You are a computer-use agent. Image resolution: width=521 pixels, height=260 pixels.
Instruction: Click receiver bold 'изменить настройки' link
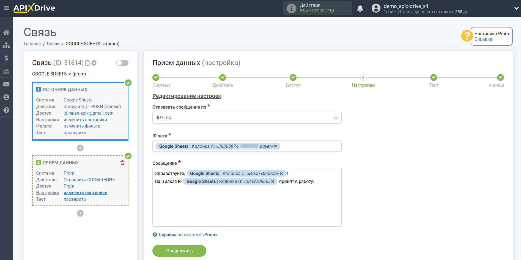[x=86, y=193]
